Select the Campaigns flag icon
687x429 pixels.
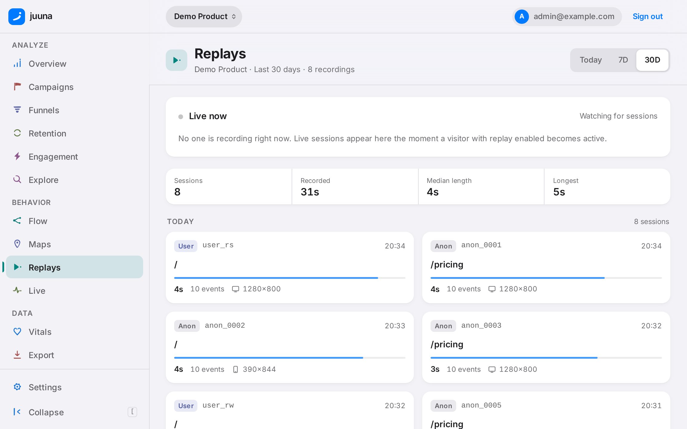17,87
